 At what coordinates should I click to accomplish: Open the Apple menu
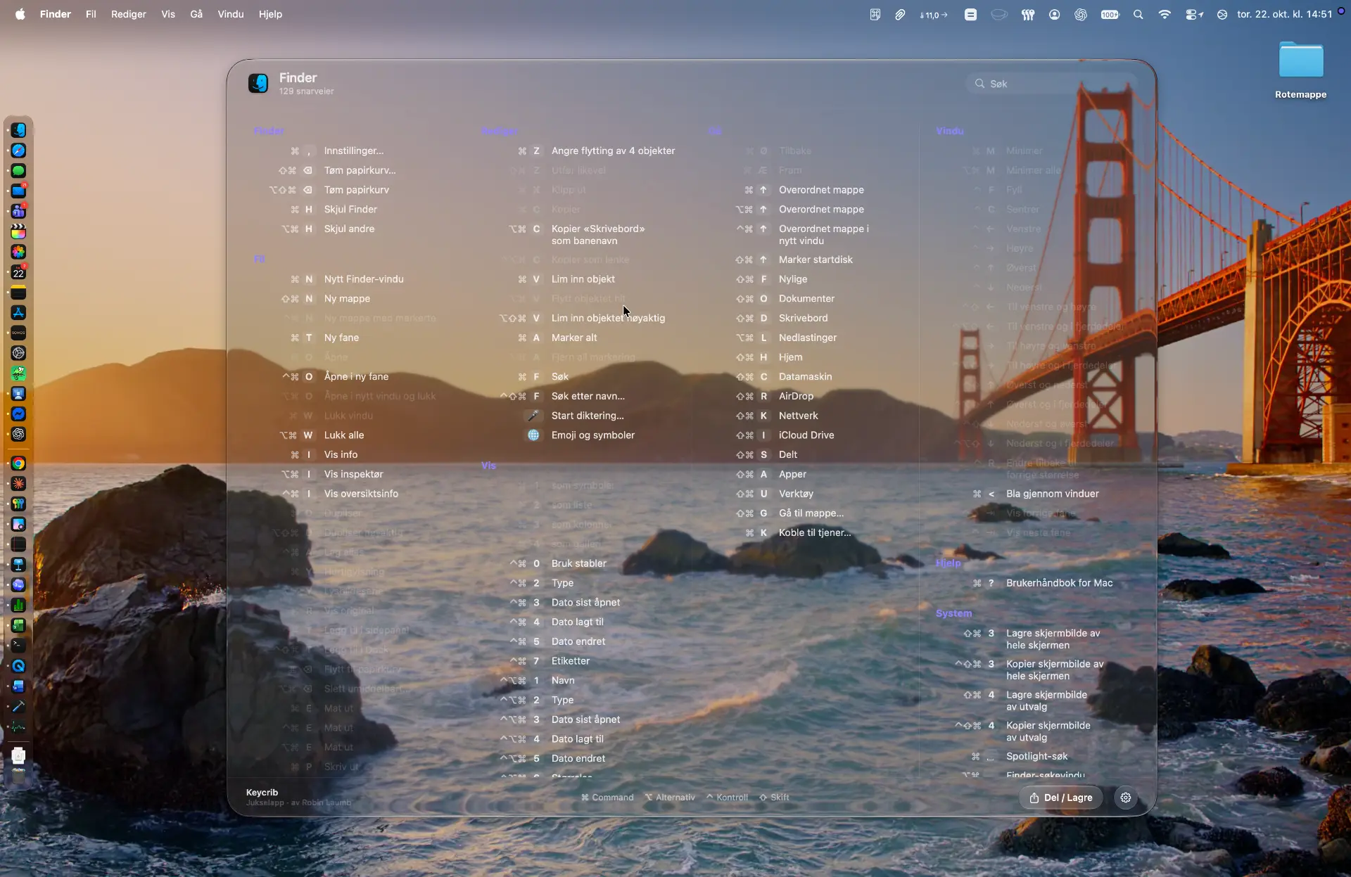pos(20,14)
